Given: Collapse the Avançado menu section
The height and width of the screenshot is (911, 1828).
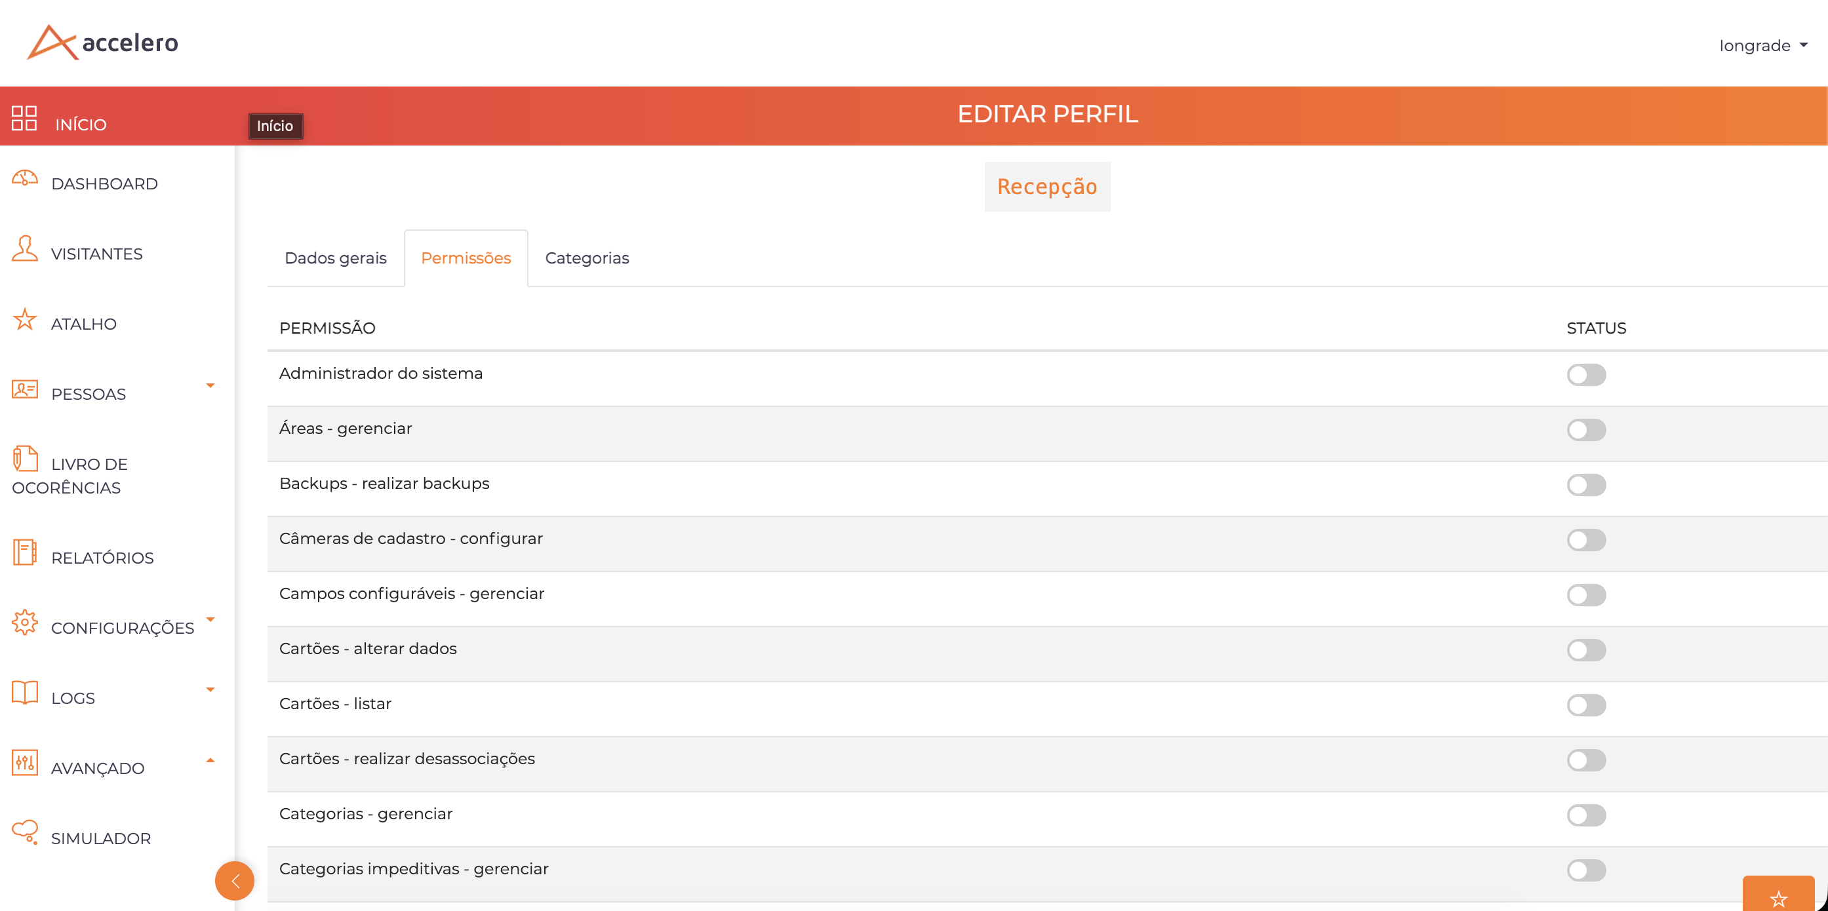Looking at the screenshot, I should click(210, 759).
